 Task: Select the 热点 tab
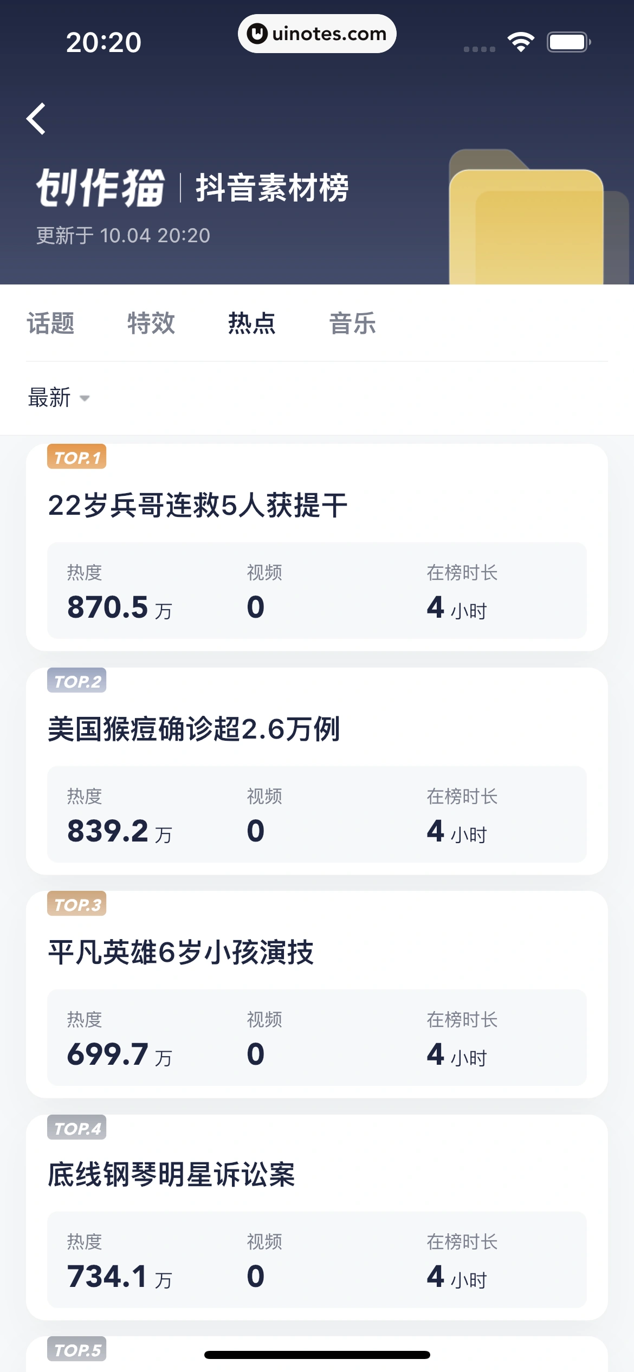click(x=252, y=323)
